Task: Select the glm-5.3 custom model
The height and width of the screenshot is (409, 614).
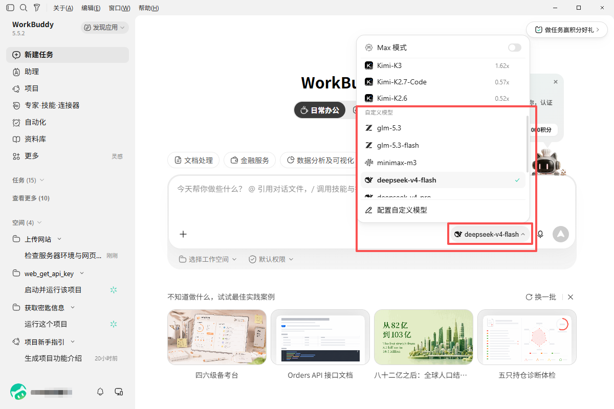Action: pyautogui.click(x=443, y=128)
